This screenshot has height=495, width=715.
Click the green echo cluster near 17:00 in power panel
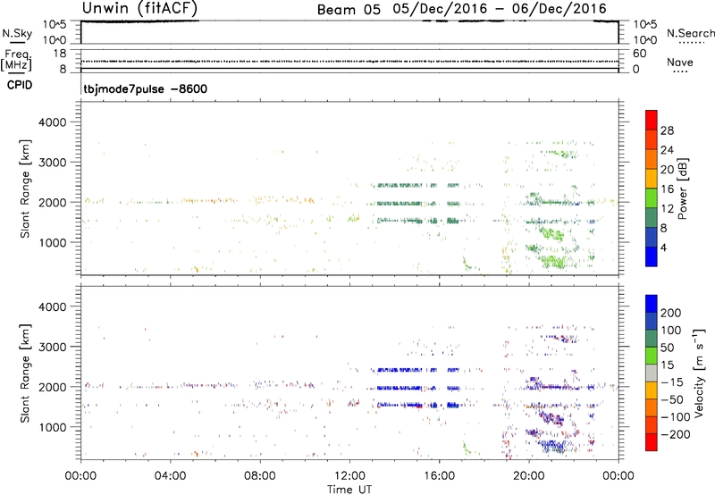[467, 264]
